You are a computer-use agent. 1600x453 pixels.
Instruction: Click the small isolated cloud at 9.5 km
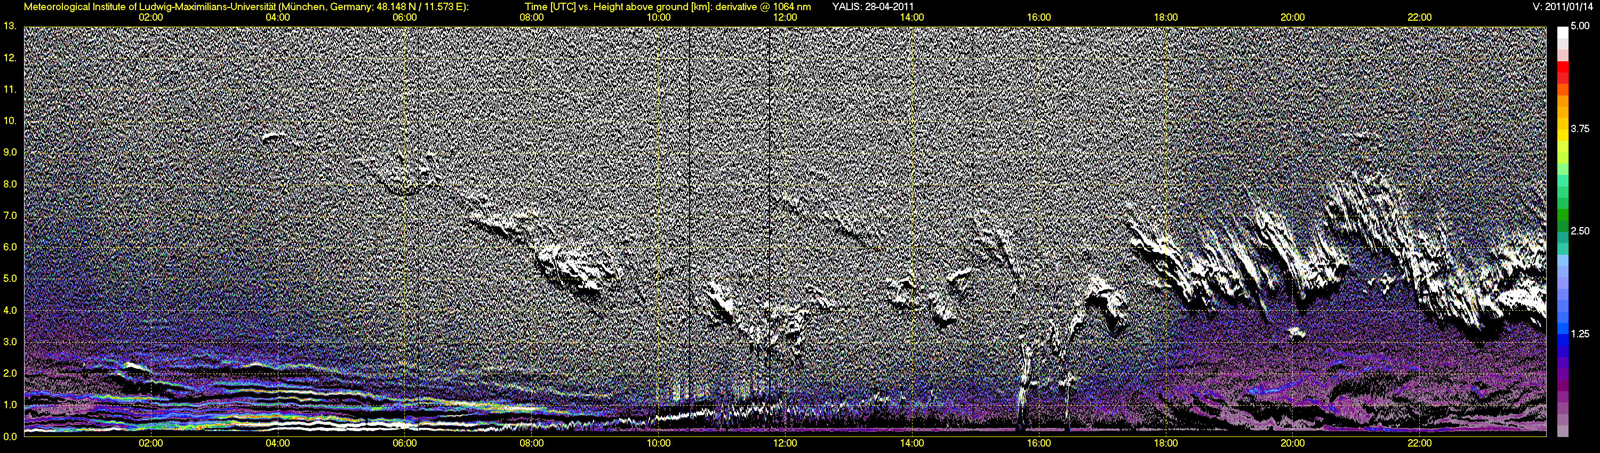[271, 137]
